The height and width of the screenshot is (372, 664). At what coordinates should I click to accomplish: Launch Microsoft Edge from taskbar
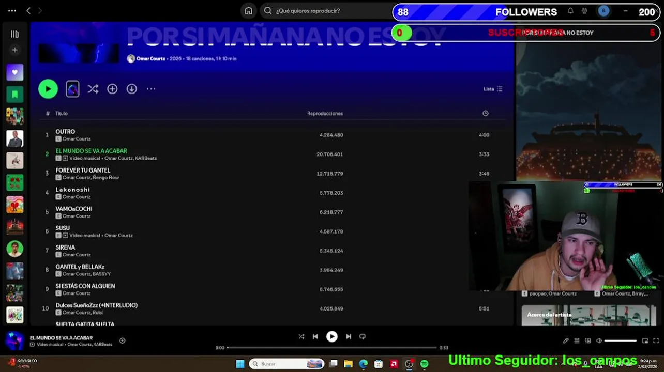pyautogui.click(x=364, y=364)
